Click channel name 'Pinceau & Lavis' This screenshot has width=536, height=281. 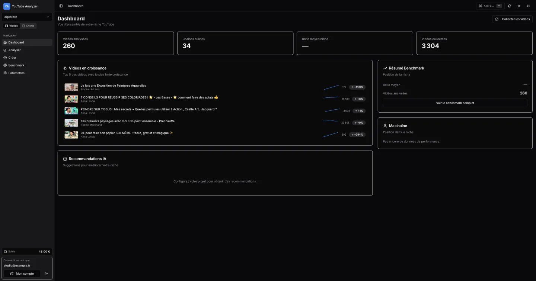(90, 89)
